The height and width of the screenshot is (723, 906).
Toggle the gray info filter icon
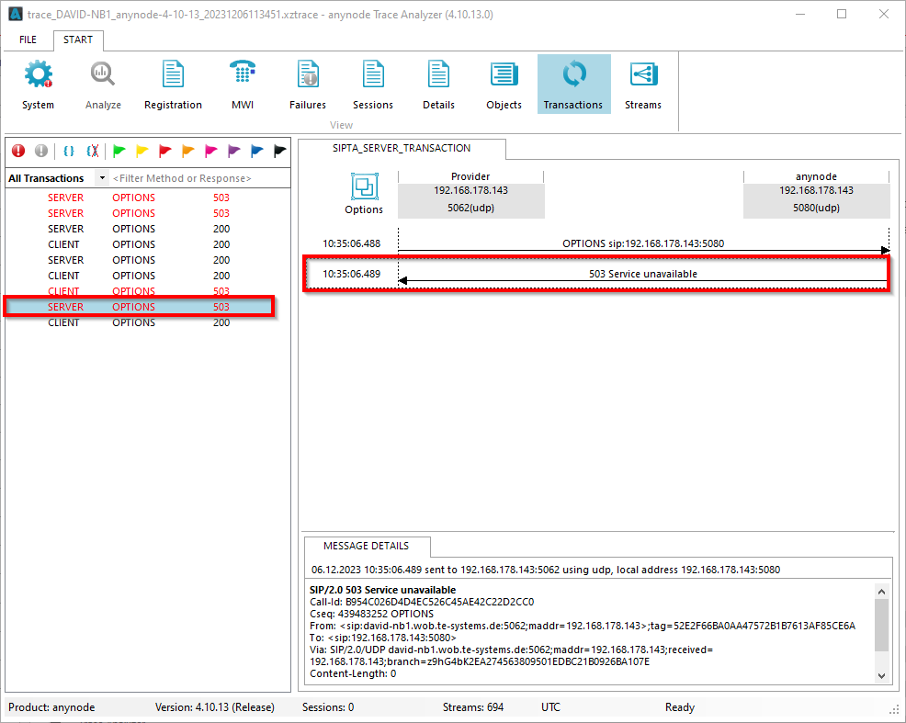coord(40,151)
